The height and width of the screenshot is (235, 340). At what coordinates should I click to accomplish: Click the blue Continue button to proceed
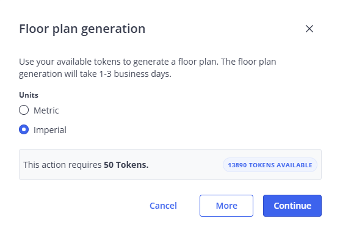coord(292,206)
